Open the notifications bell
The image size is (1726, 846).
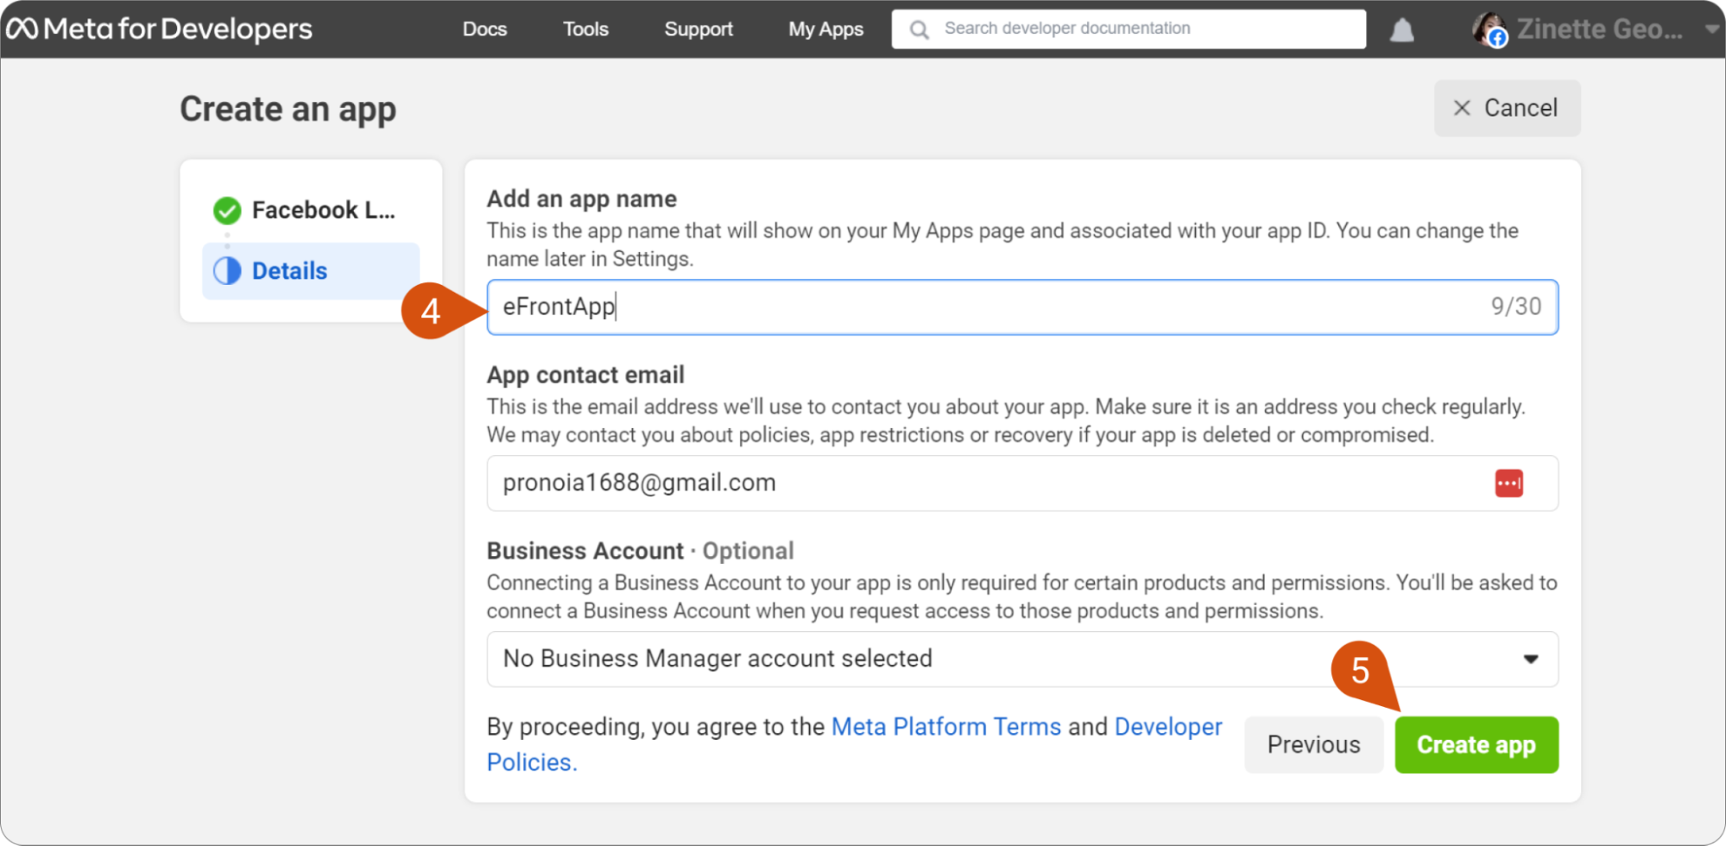pos(1402,30)
